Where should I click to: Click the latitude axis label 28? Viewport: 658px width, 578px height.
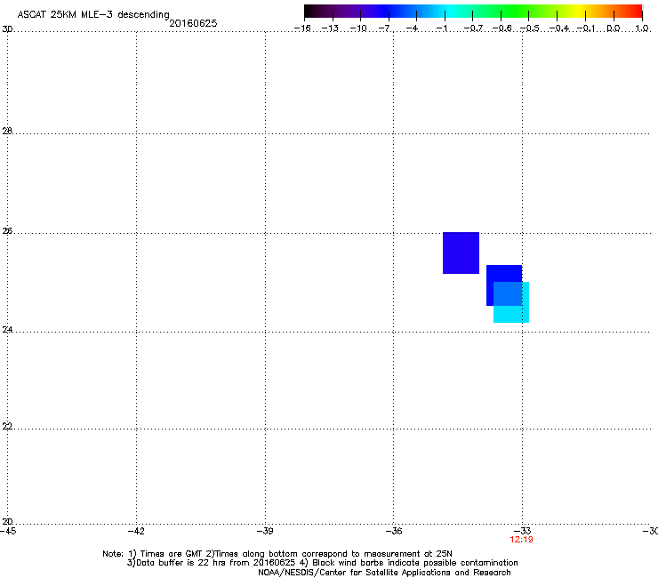7,132
